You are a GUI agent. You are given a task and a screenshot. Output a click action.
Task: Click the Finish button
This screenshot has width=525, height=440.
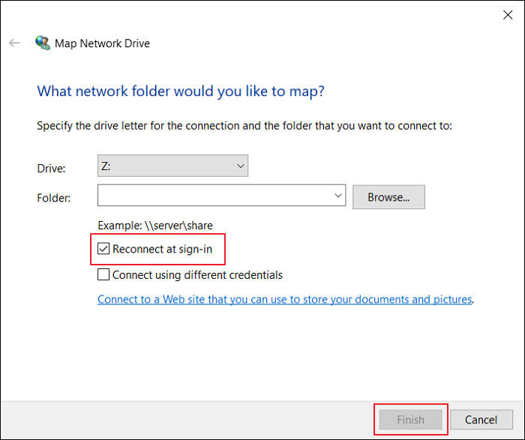click(411, 420)
